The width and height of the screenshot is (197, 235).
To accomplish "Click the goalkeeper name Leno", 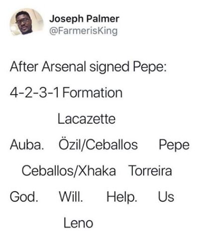I will tap(78, 223).
